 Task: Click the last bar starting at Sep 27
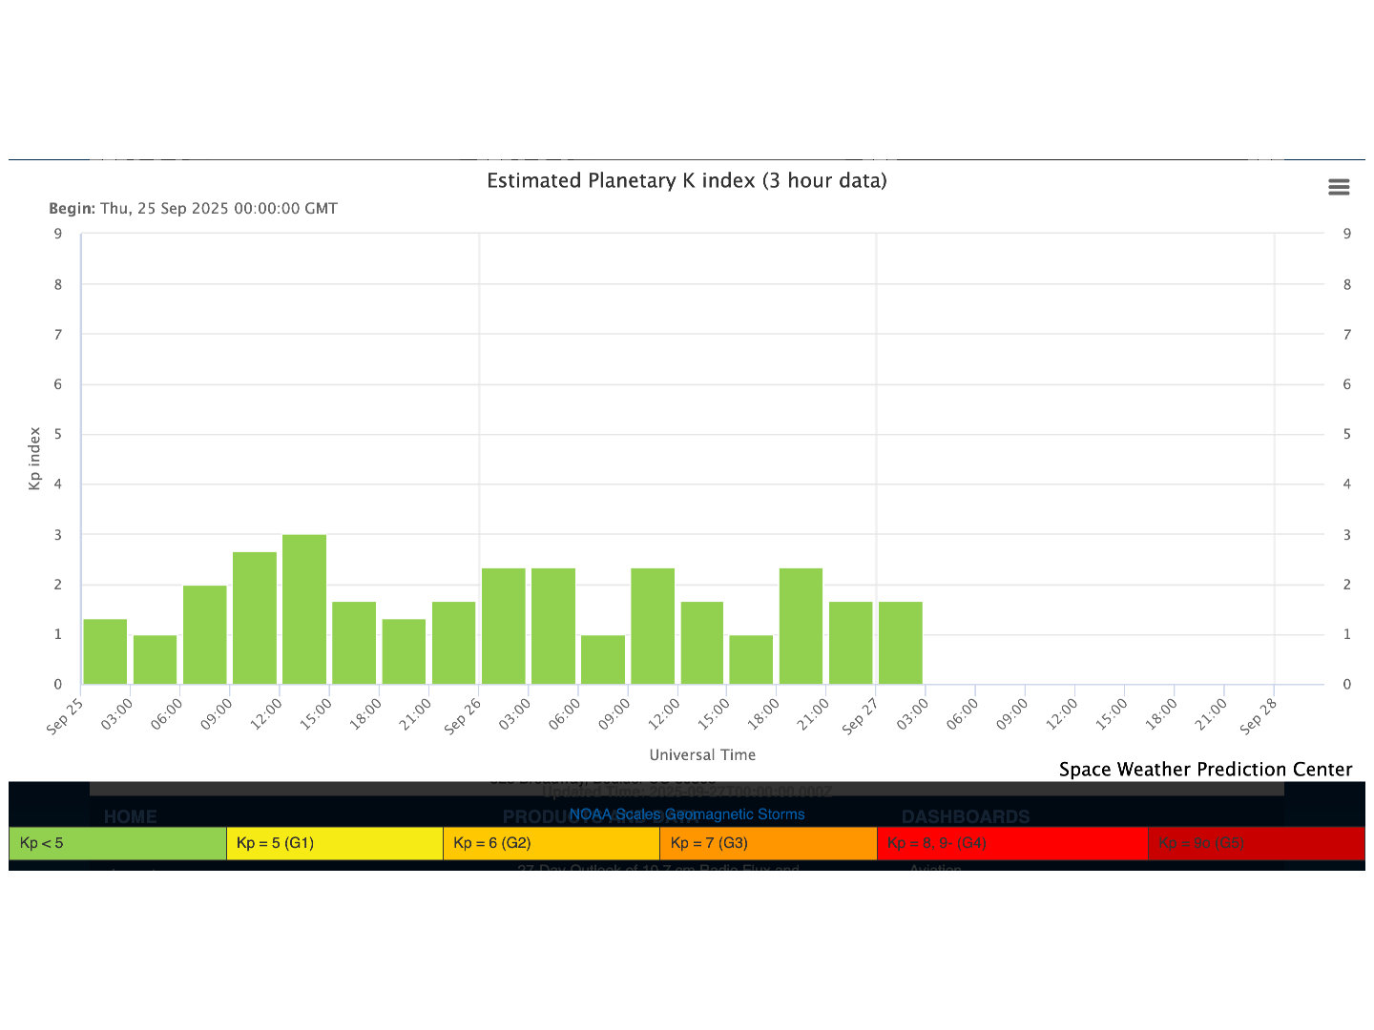click(901, 644)
